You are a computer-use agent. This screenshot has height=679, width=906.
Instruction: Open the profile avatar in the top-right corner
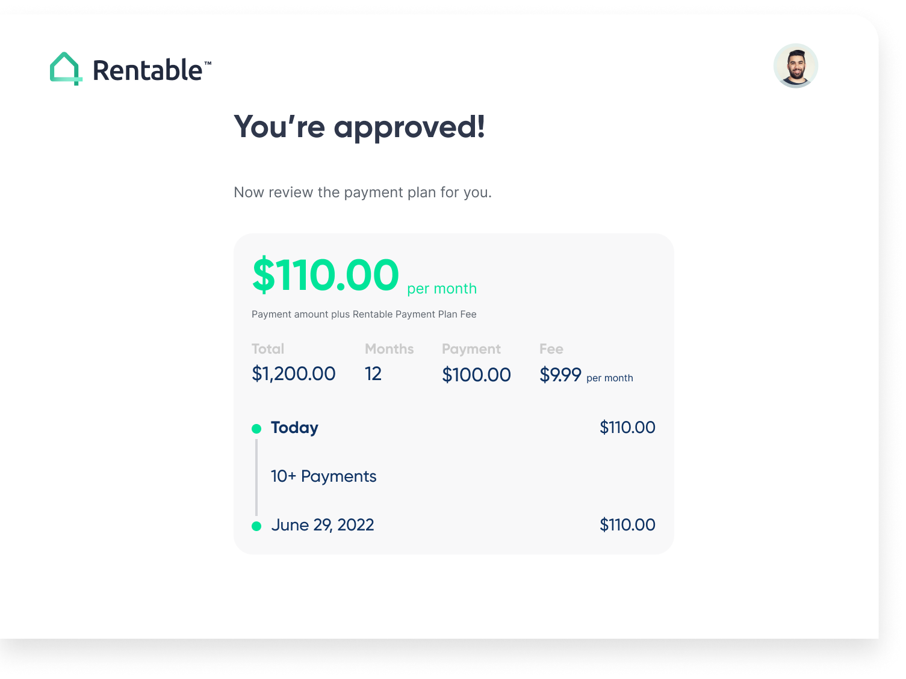coord(796,66)
